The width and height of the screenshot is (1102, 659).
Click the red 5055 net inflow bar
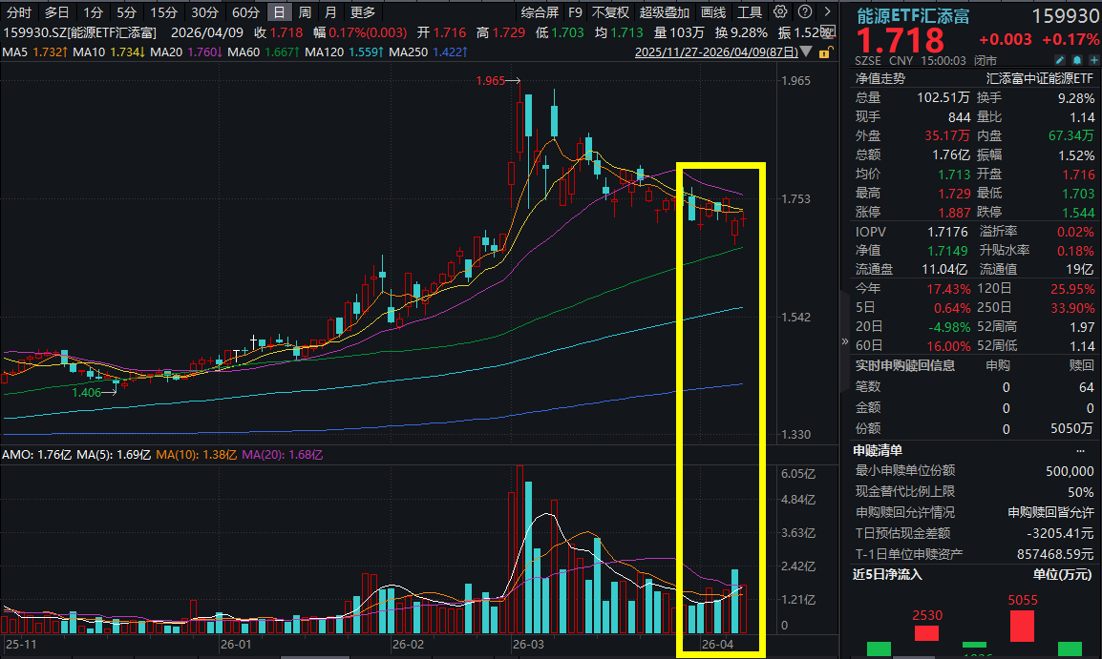pos(1022,626)
